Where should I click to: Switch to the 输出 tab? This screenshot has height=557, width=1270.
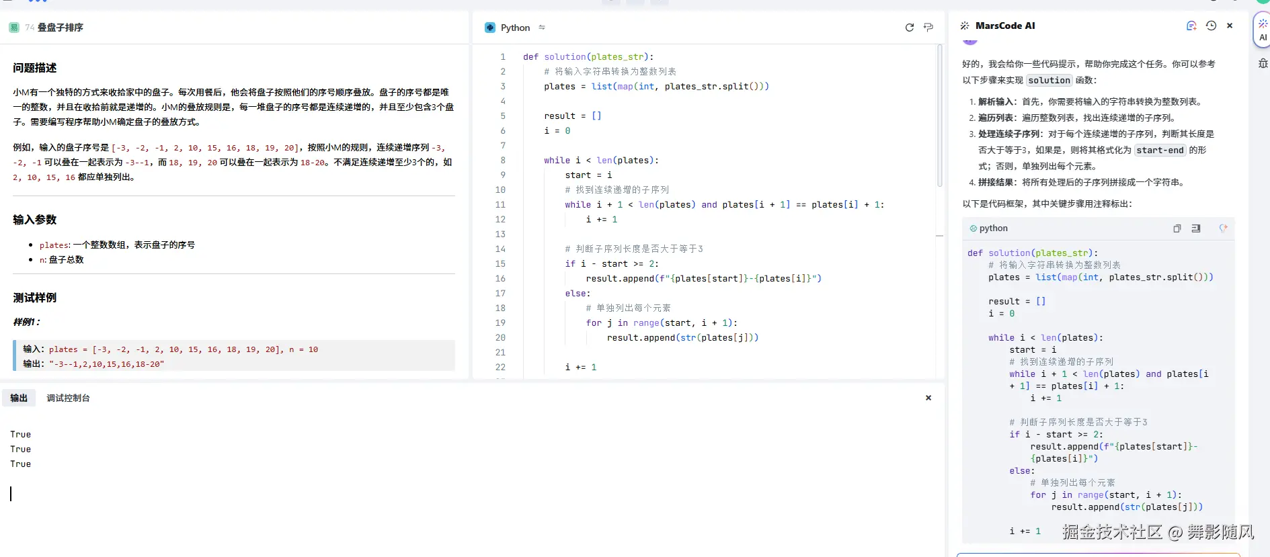click(x=19, y=398)
